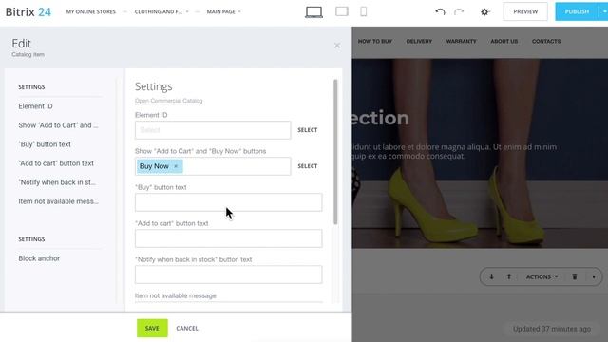Screen dimensions: 608x342
Task: Open site settings gear icon
Action: point(484,12)
